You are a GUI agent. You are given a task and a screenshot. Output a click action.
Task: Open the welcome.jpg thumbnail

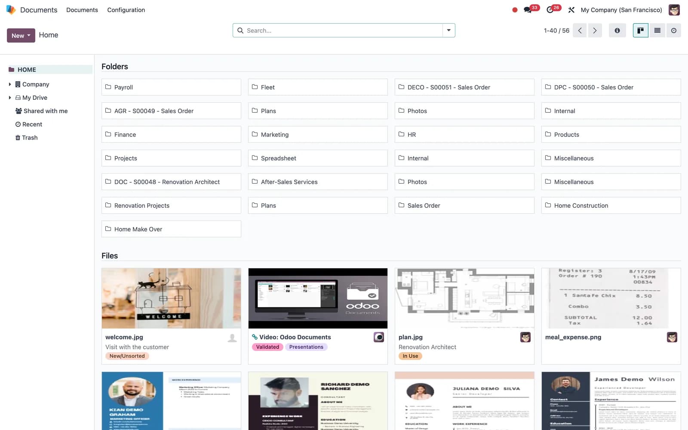click(171, 298)
